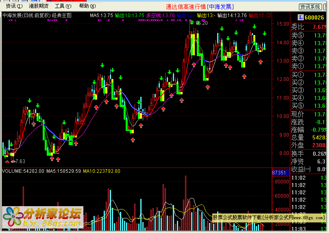
Task: Click the 输出13 yellow indicator label
Action: coord(206,15)
